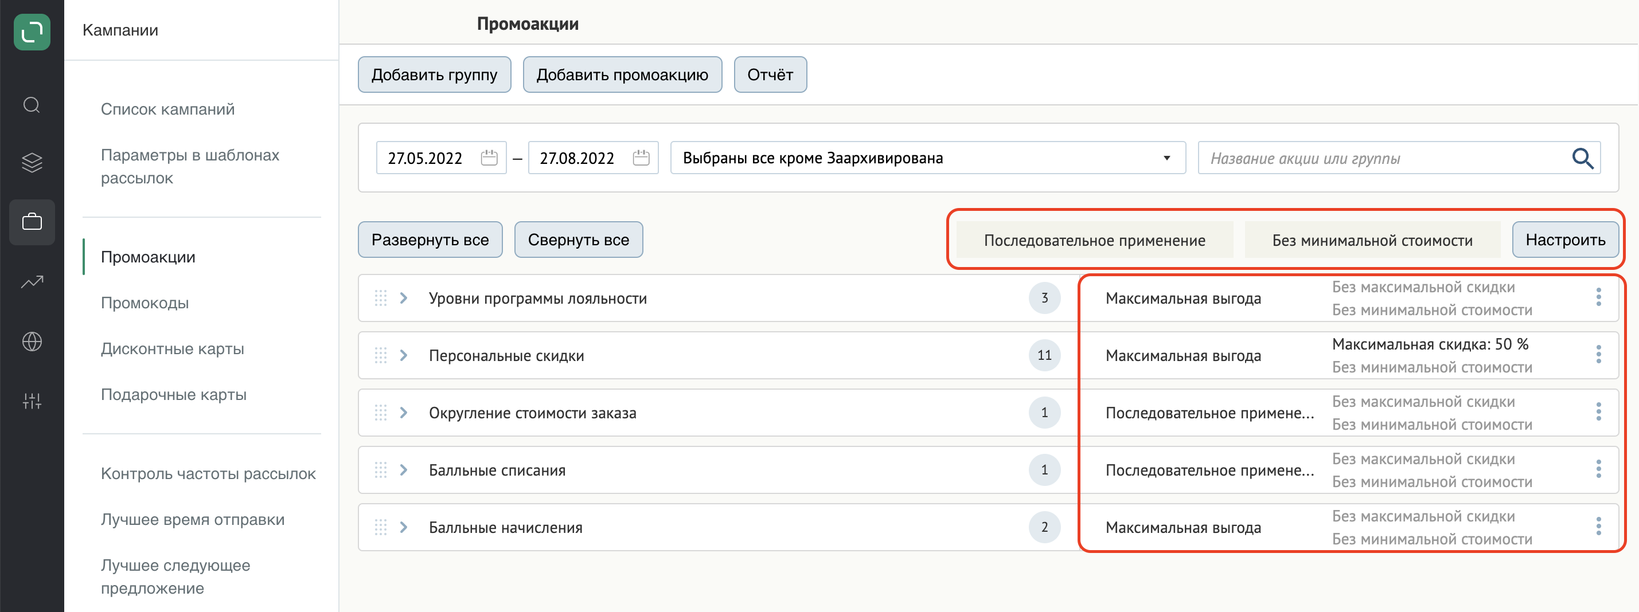Screen dimensions: 1639x612
Task: Select the briefcase campaigns icon
Action: pyautogui.click(x=32, y=222)
